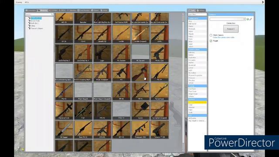Select the Mosin Nagant (Scoped) thumbnail
279x157 pixels.
[102, 91]
